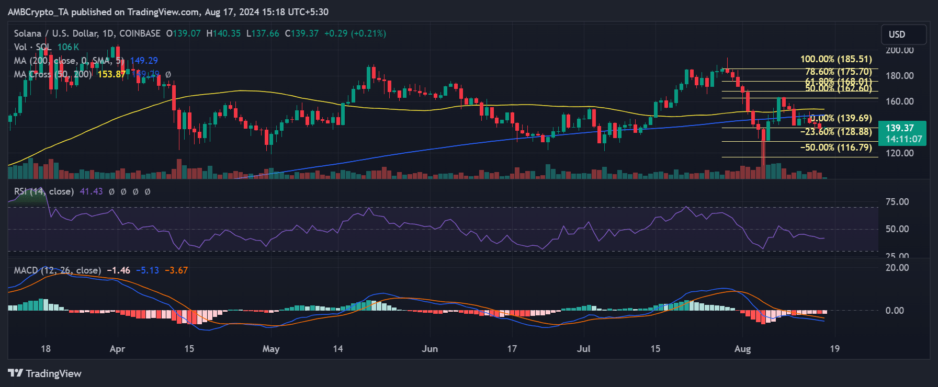The height and width of the screenshot is (387, 938).
Task: Click the MACD line value -5.13
Action: click(148, 270)
